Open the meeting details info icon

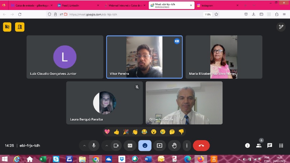pyautogui.click(x=247, y=145)
